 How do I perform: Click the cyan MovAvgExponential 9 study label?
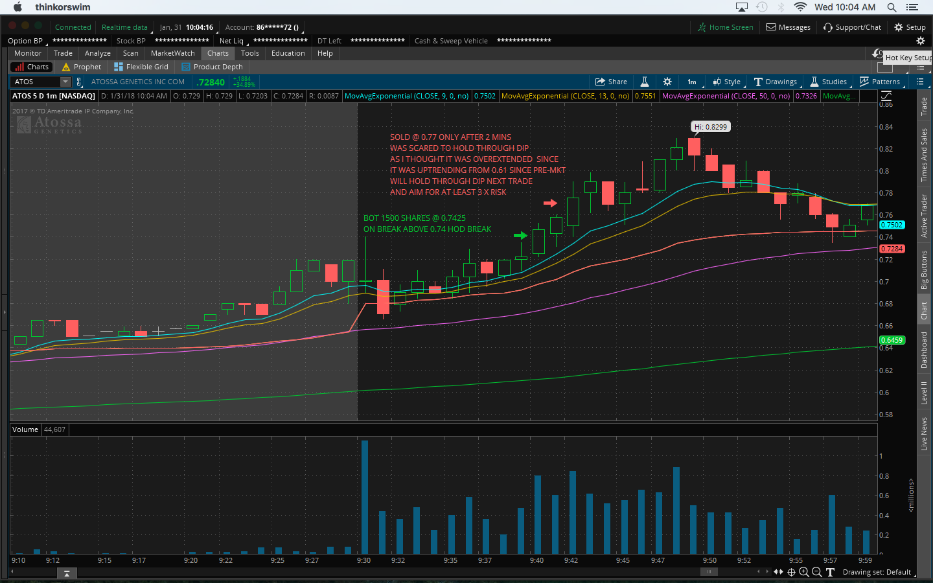pos(406,96)
